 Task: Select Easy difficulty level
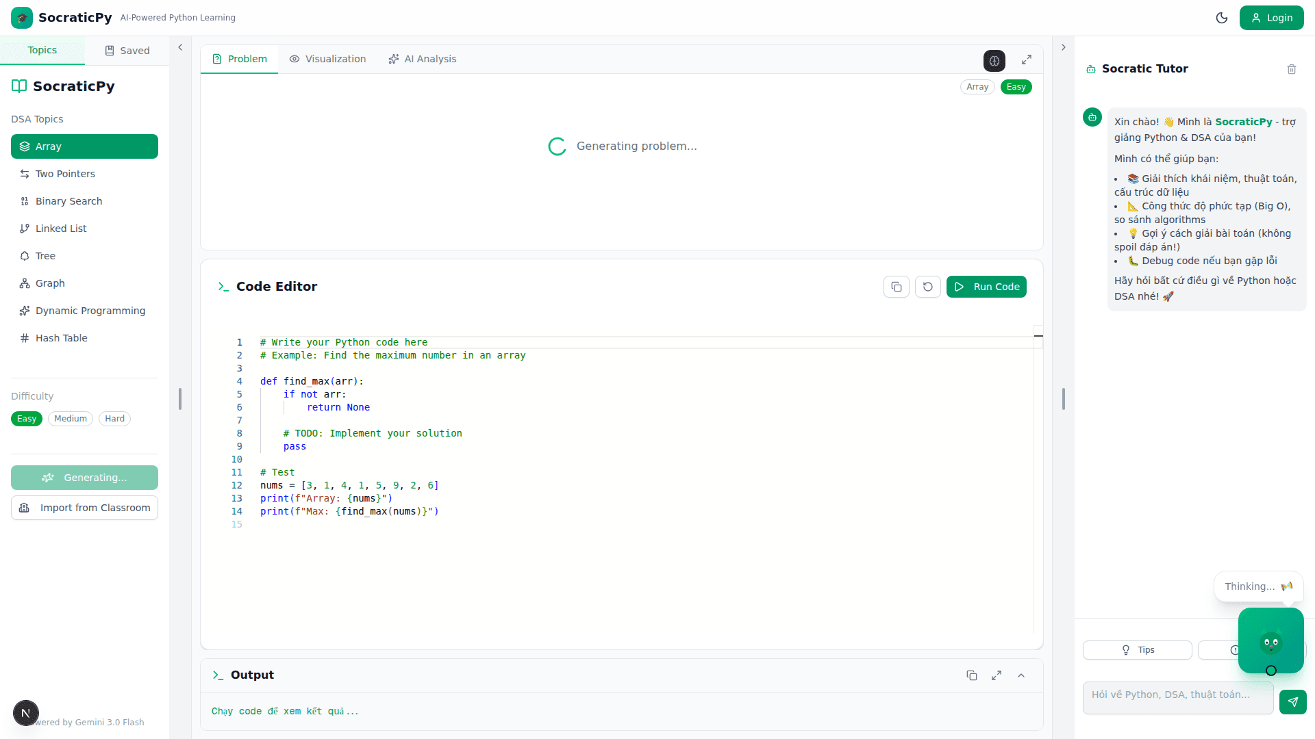tap(27, 419)
